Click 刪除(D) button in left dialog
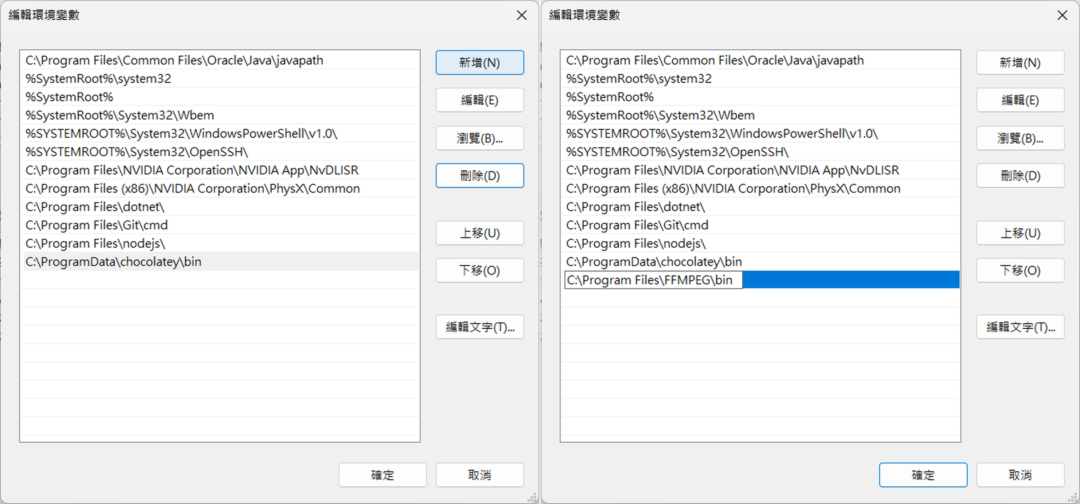Viewport: 1080px width, 504px height. (x=479, y=176)
